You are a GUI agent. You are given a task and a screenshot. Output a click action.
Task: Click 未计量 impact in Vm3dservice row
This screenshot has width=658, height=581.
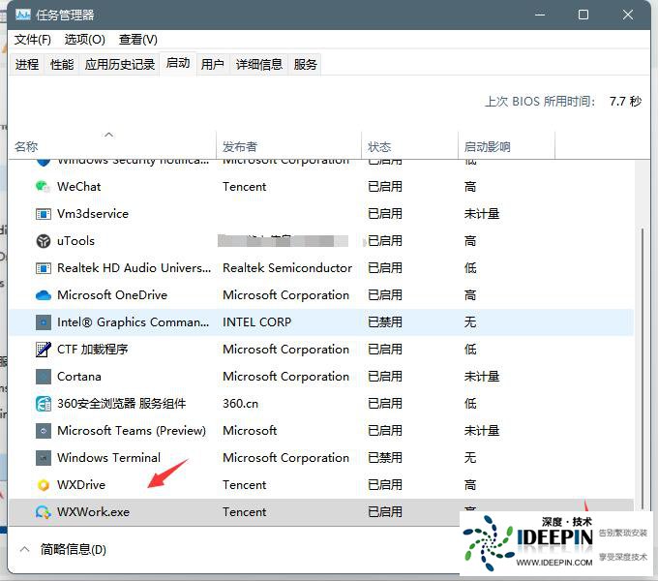[x=481, y=214]
